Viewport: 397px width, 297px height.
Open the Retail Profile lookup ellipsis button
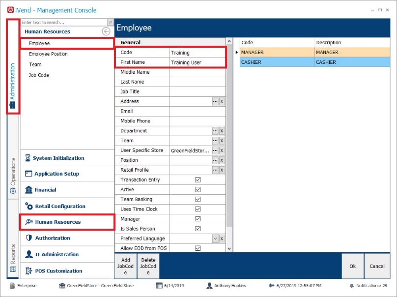[215, 170]
